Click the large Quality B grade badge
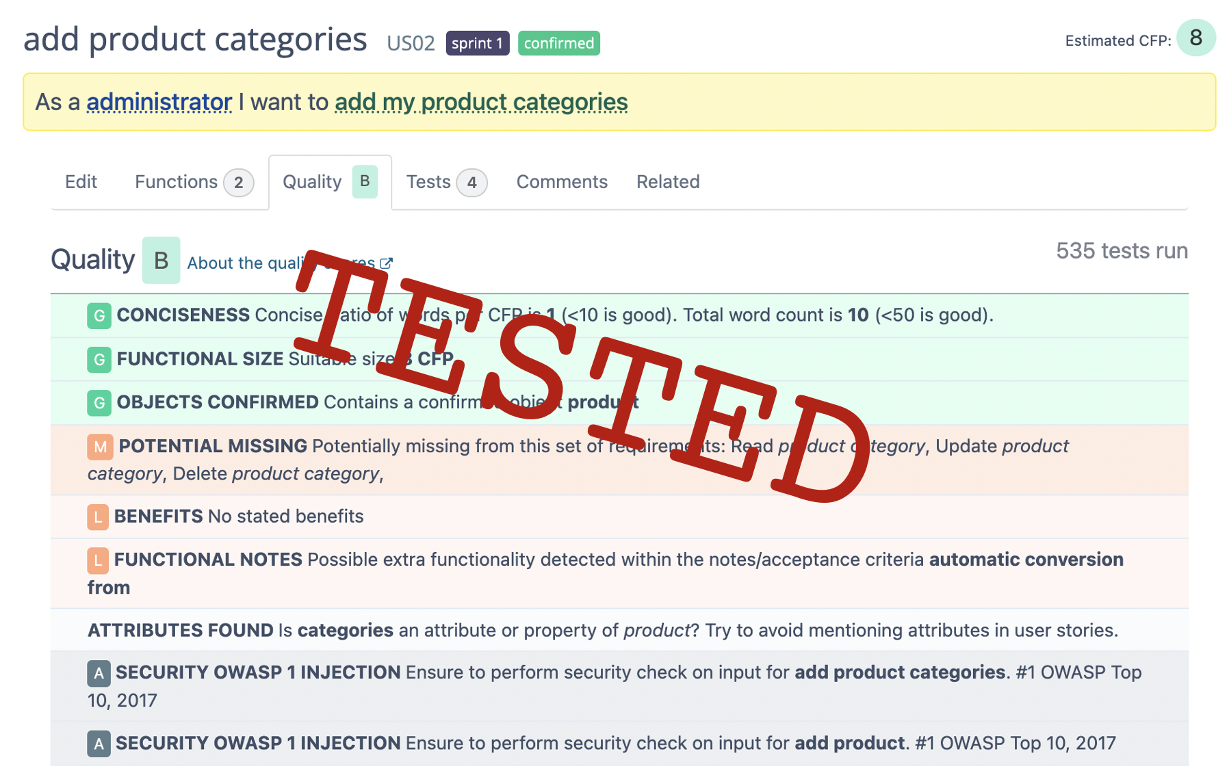 pos(161,260)
